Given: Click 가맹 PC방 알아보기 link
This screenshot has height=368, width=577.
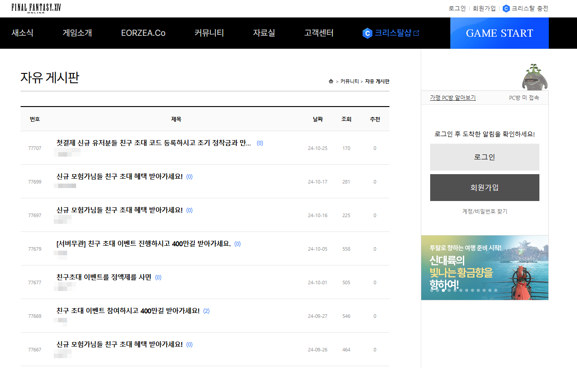Looking at the screenshot, I should [x=453, y=98].
